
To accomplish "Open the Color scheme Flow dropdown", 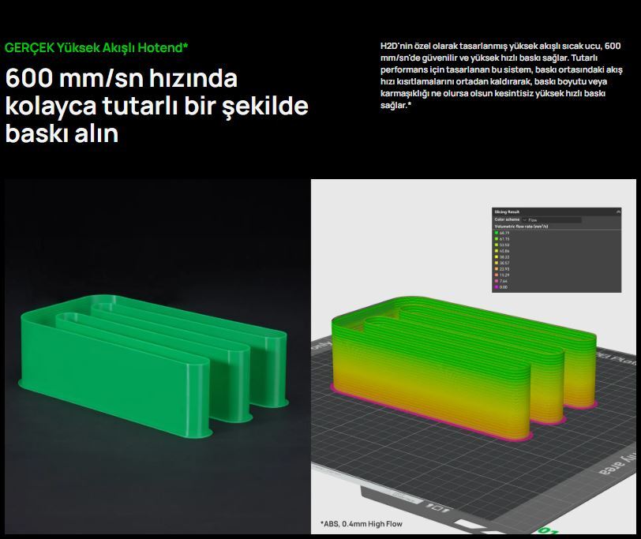I will 550,219.
